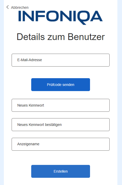Click the Prüfcode senden button label
This screenshot has width=122, height=185.
[61, 85]
